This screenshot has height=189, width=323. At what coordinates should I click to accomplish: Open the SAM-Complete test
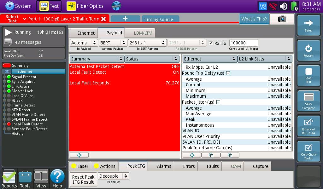click(308, 101)
